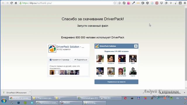The image size is (187, 105).
Task: Open Сергей's avatar in VK widget
Action: click(x=133, y=71)
